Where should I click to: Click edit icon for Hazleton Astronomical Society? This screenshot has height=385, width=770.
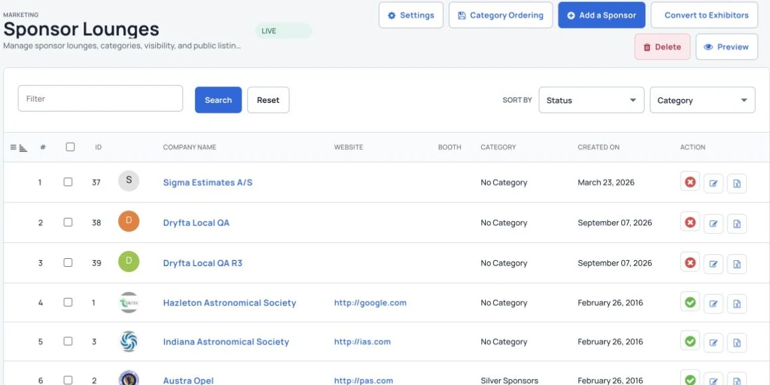714,304
